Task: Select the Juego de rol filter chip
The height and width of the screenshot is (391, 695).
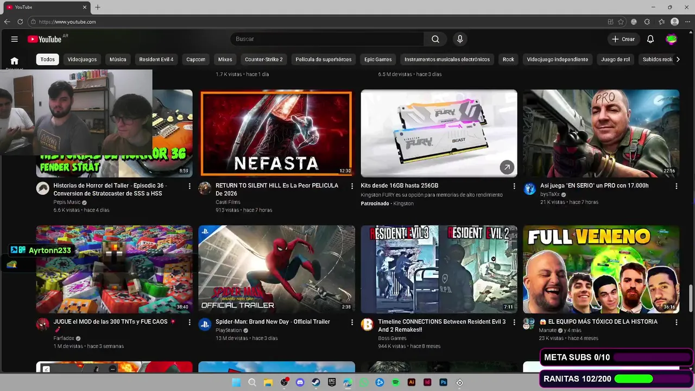Action: coord(616,59)
